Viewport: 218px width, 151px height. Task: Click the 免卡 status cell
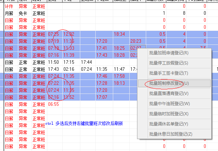23,13
